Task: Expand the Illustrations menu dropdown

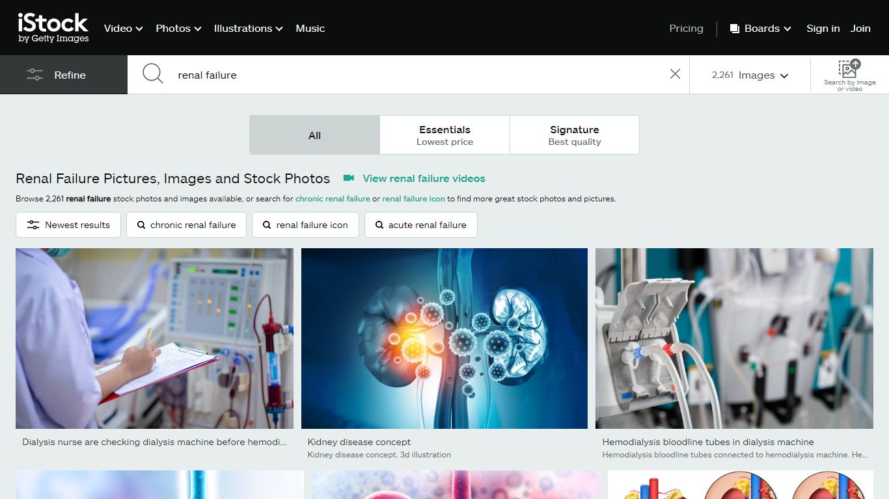Action: (248, 29)
